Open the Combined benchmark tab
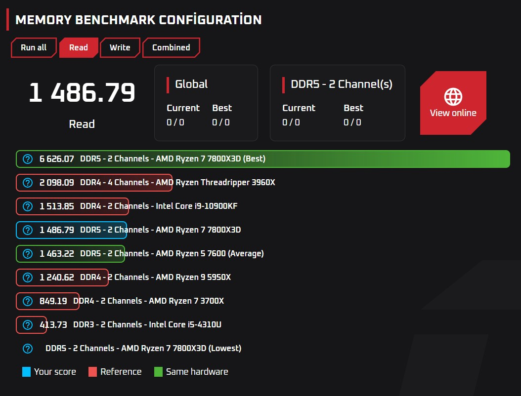 [x=171, y=47]
